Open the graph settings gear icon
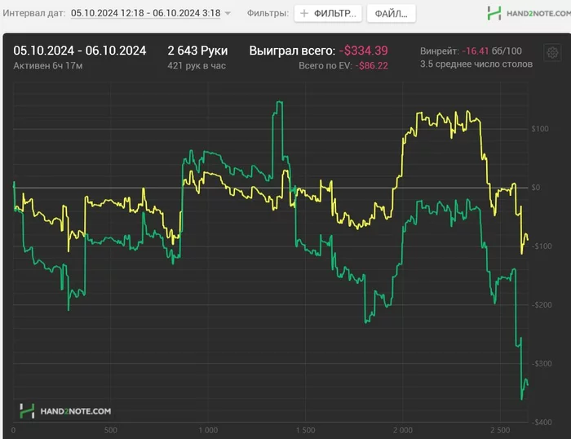This screenshot has width=571, height=439. [x=552, y=53]
